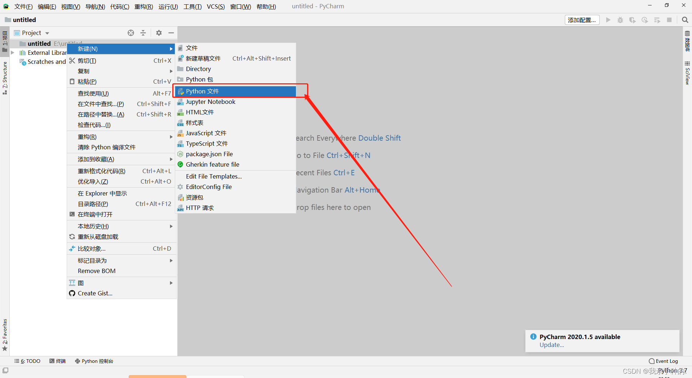Click the Debug bug icon

point(620,20)
